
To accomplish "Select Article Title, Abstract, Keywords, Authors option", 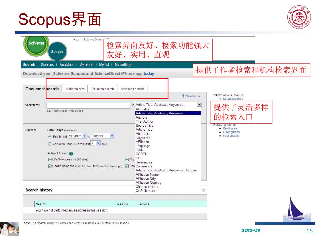I will 166,171.
